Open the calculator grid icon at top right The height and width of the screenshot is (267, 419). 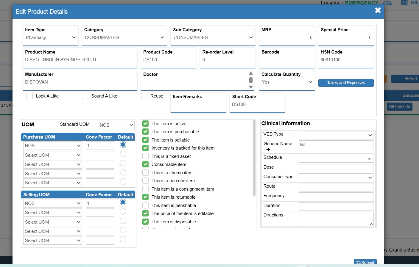(404, 3)
